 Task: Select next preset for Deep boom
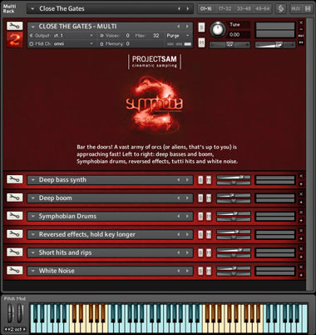[x=187, y=198]
